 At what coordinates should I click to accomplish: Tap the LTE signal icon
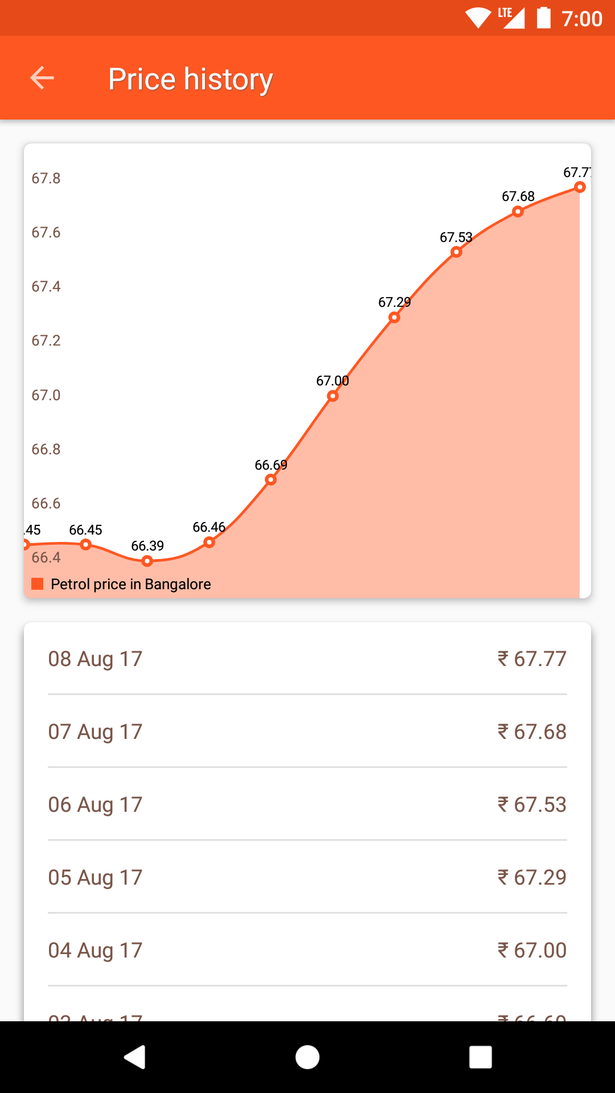[511, 18]
